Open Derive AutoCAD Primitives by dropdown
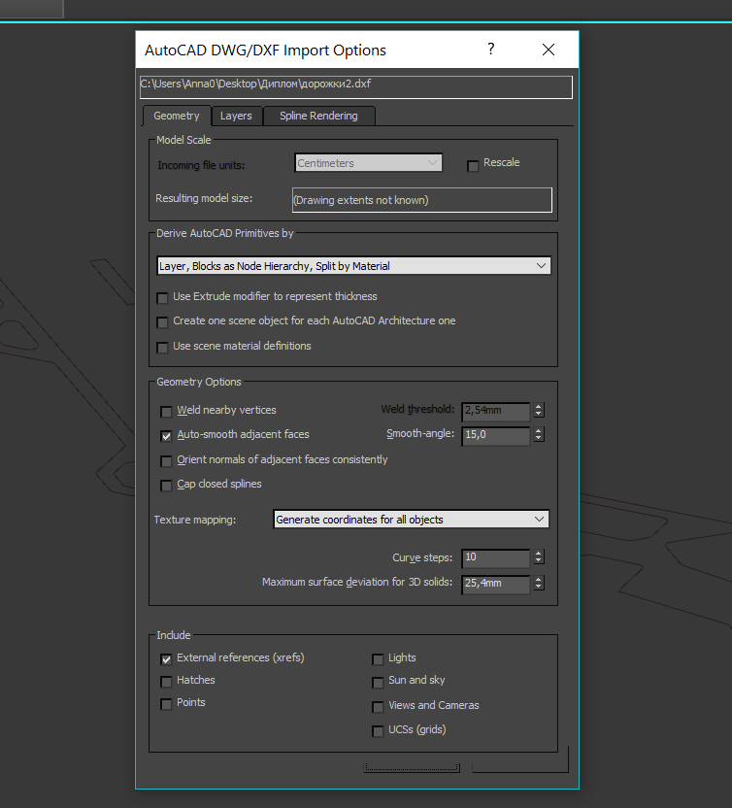Viewport: 732px width, 808px height. (x=353, y=266)
